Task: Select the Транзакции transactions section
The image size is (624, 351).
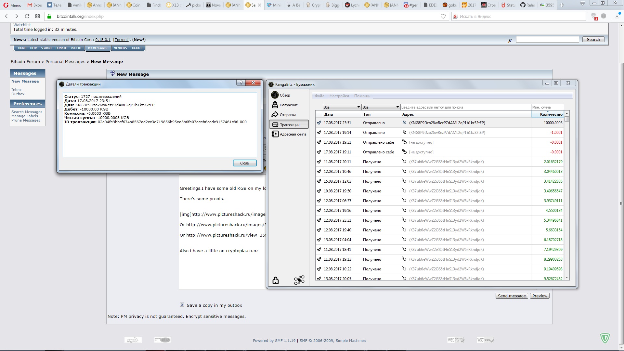Action: pyautogui.click(x=289, y=124)
